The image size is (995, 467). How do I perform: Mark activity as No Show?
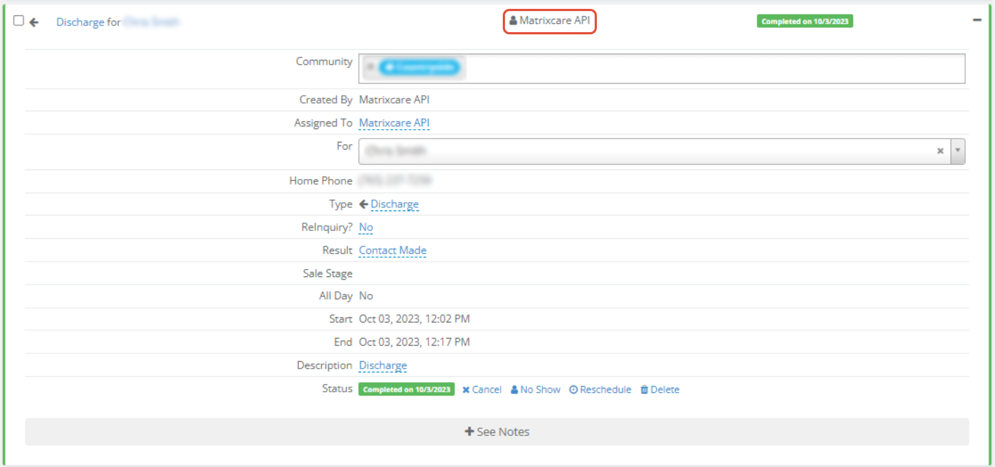coord(535,389)
